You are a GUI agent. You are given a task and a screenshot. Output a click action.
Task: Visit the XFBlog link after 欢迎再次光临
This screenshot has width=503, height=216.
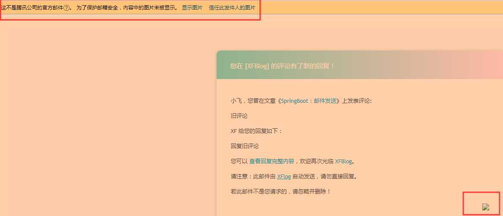(x=343, y=161)
